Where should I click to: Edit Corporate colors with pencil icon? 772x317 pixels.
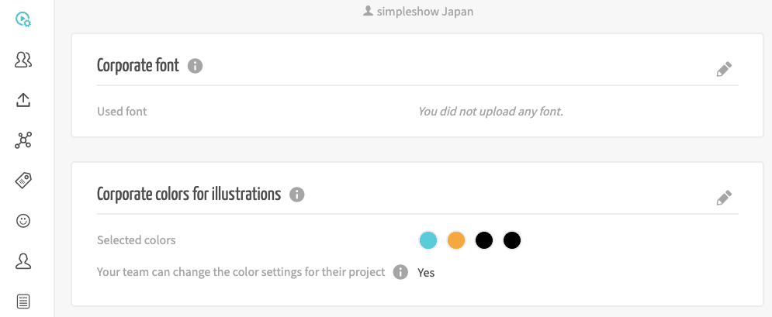(724, 198)
